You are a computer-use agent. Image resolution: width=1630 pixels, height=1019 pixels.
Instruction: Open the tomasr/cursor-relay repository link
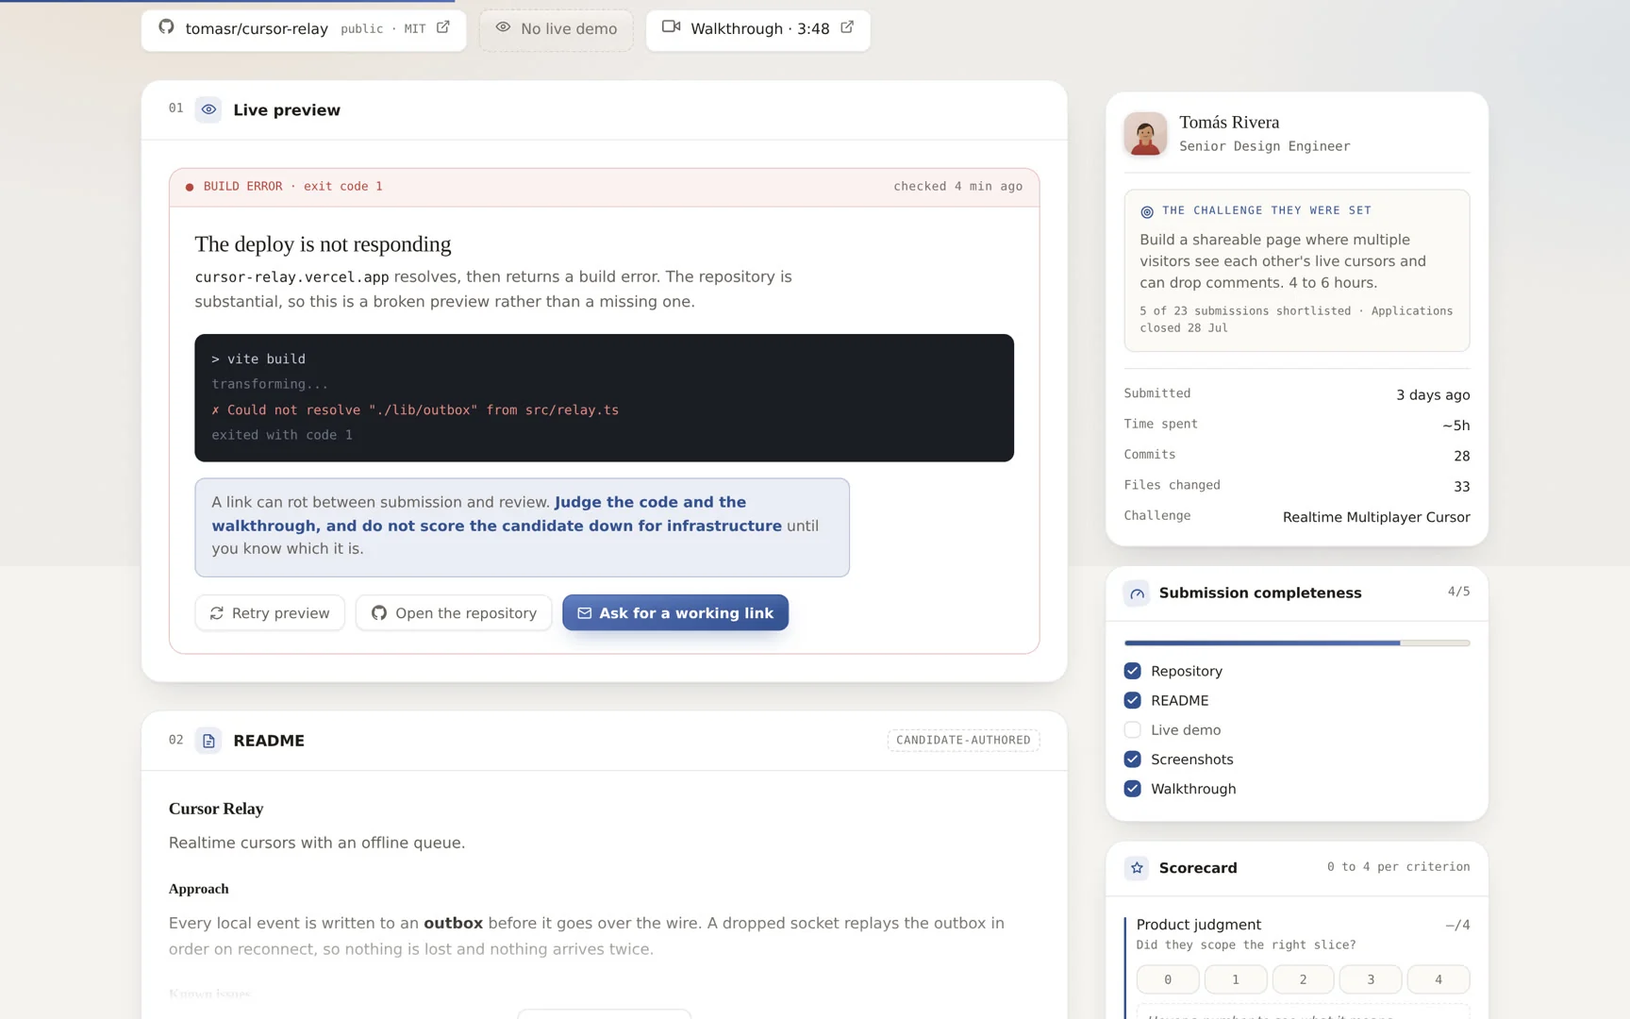(304, 28)
